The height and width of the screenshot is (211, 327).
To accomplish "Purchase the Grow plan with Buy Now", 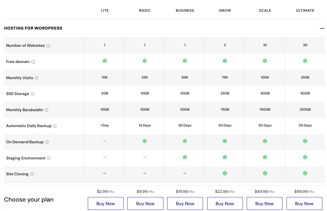I will 225,203.
